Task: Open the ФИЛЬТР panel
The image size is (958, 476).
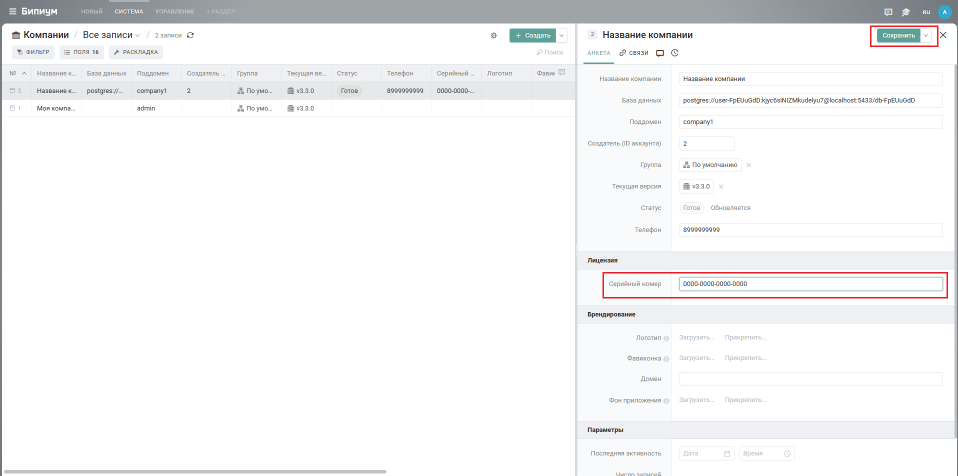Action: 33,52
